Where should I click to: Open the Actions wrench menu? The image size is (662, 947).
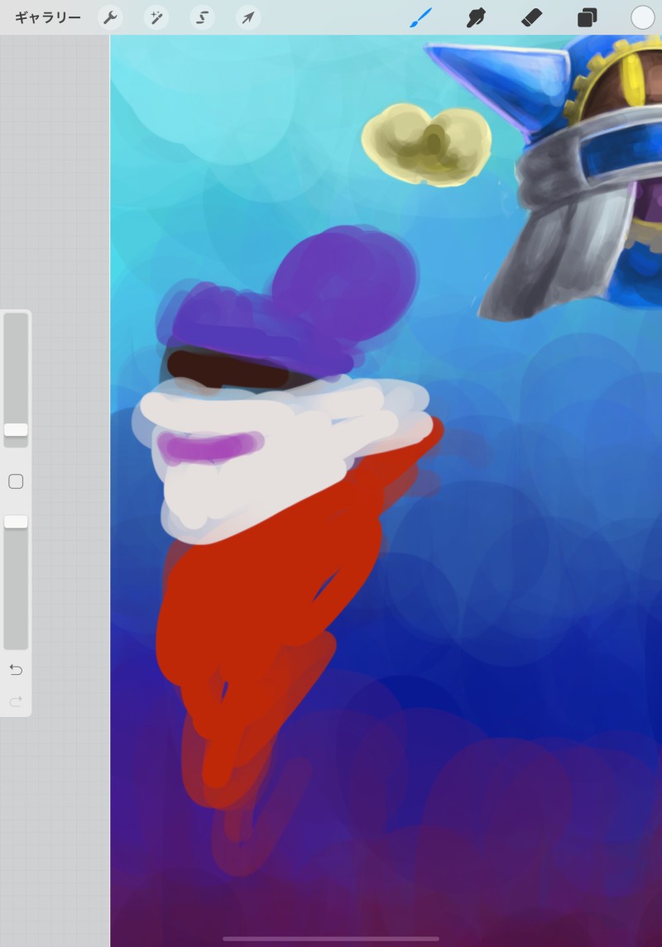click(110, 17)
